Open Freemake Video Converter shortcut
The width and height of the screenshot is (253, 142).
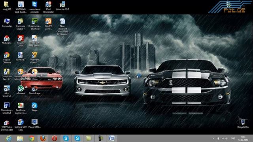point(34,58)
